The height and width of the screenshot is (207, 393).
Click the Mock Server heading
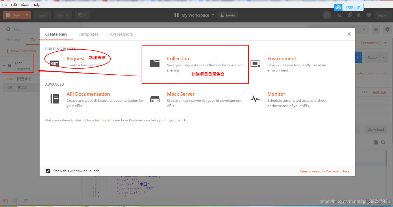click(x=181, y=94)
